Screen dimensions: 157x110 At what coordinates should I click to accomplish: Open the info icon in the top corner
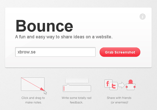click(x=142, y=17)
